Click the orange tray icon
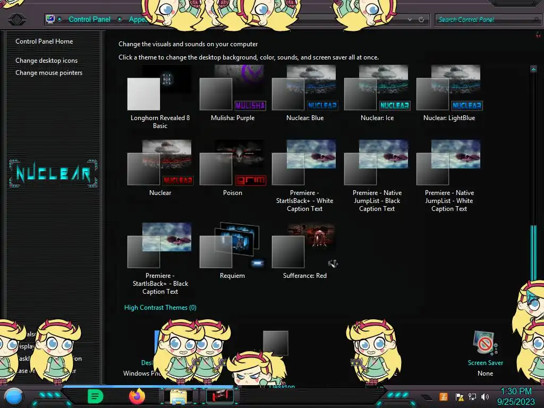The width and height of the screenshot is (544, 408). click(x=444, y=396)
